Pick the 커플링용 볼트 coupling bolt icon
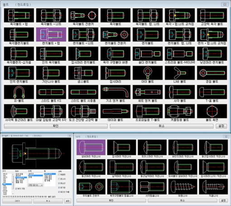Viewport: 231px width, 206px height. coord(180,111)
